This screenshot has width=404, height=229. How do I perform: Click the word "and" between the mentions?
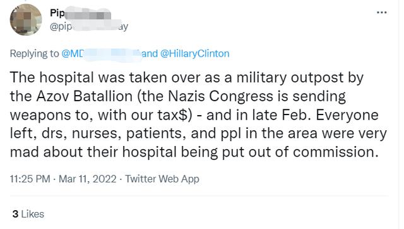tap(150, 53)
